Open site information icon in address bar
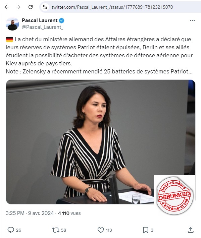The image size is (201, 238). coord(45,7)
